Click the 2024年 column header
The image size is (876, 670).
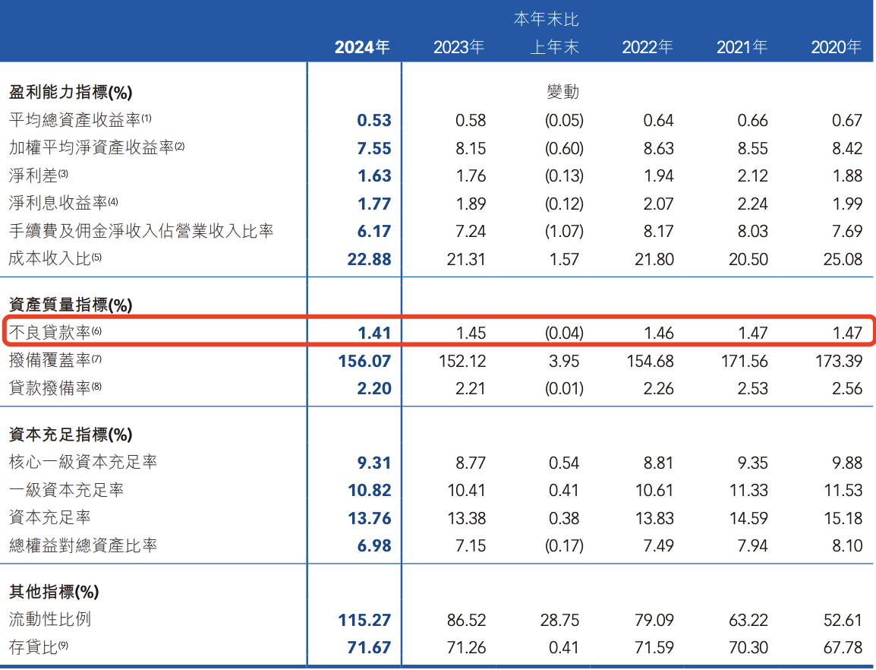click(x=362, y=47)
